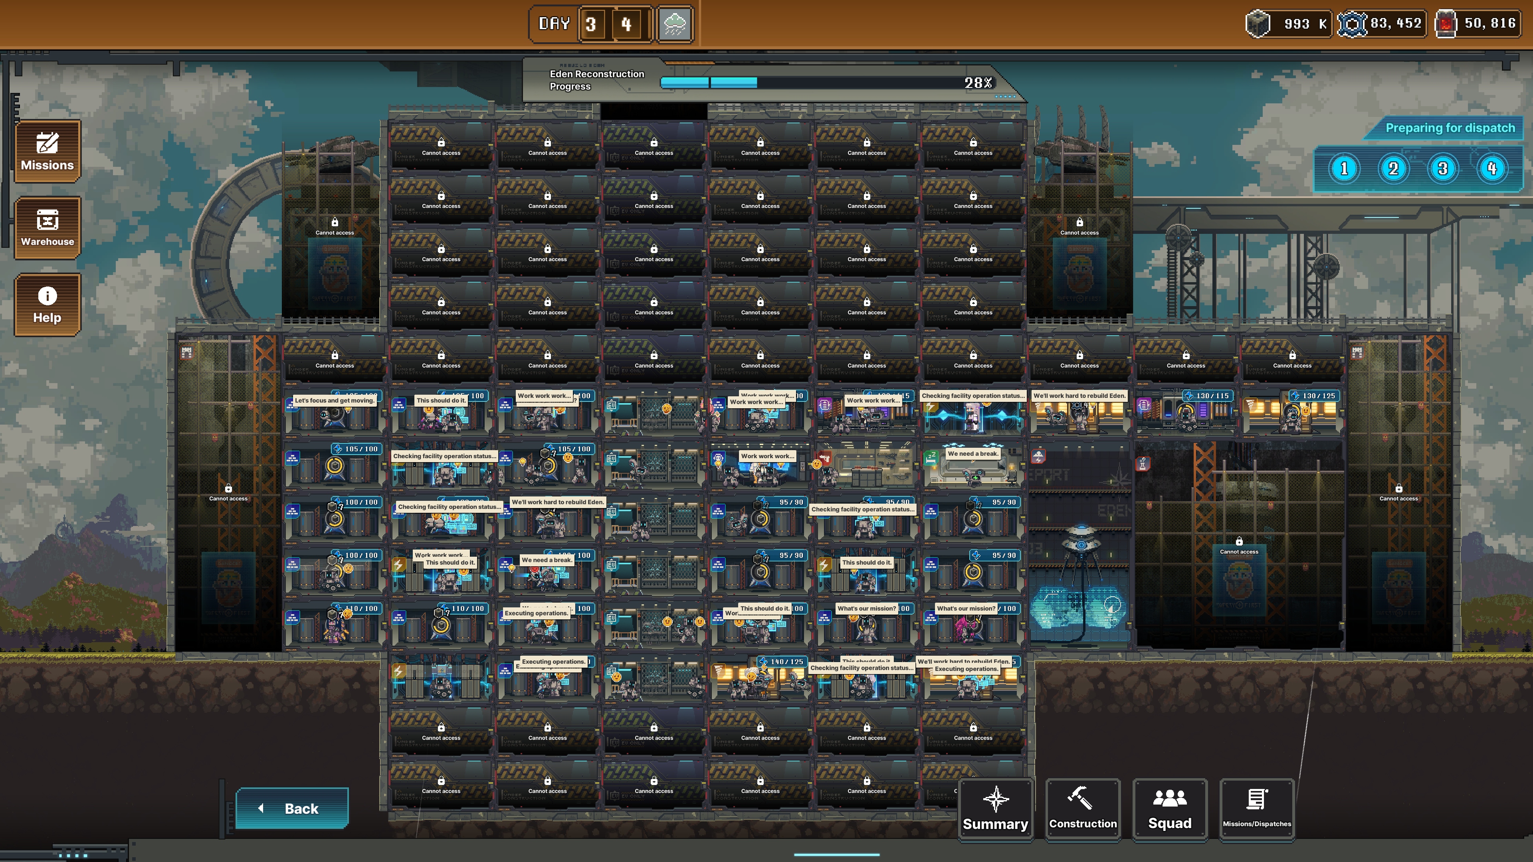
Task: Select dispatch squad slot 4
Action: 1492,169
